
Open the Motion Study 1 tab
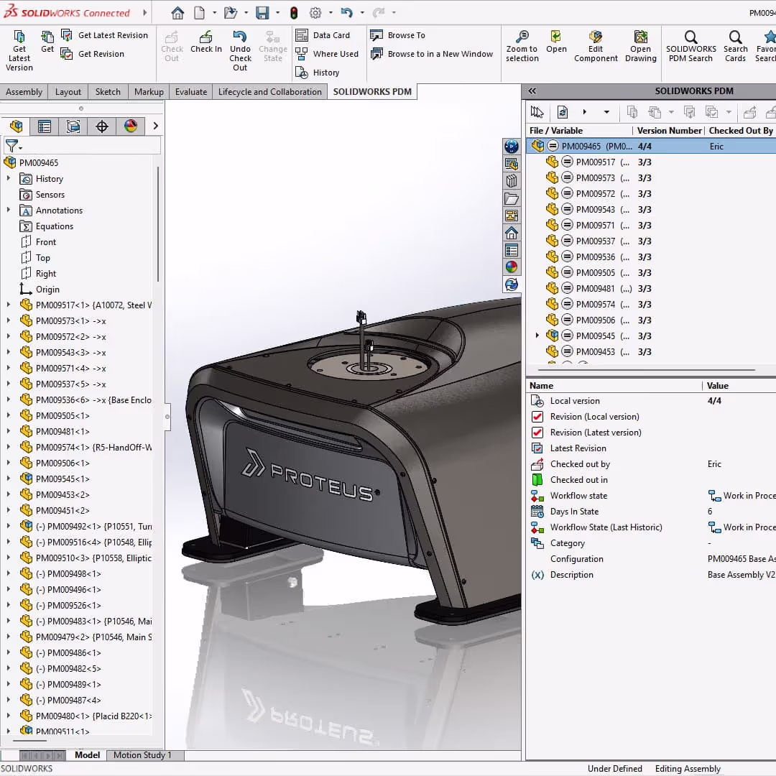pyautogui.click(x=142, y=754)
